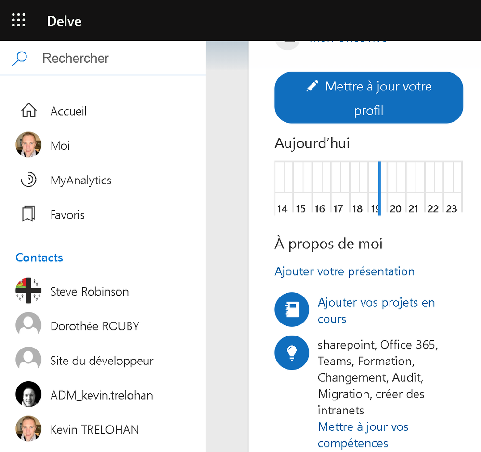481x452 pixels.
Task: Open MyAnalytics from sidebar
Action: [x=81, y=180]
